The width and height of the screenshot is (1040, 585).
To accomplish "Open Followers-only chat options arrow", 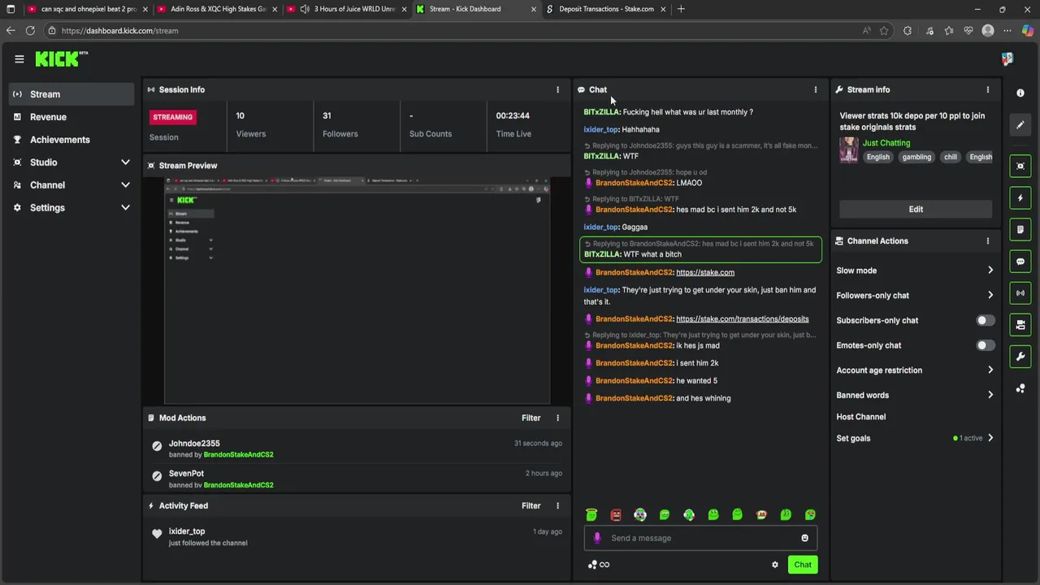I will click(x=990, y=295).
